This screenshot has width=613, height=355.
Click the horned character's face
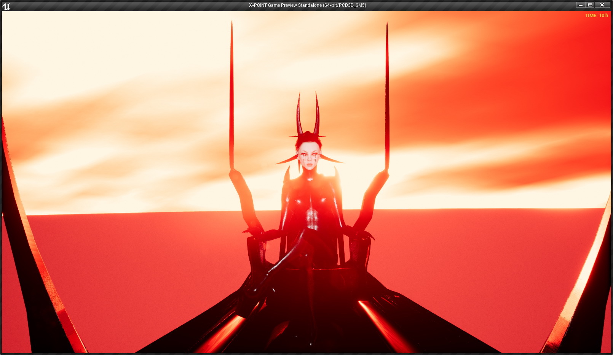click(x=309, y=158)
